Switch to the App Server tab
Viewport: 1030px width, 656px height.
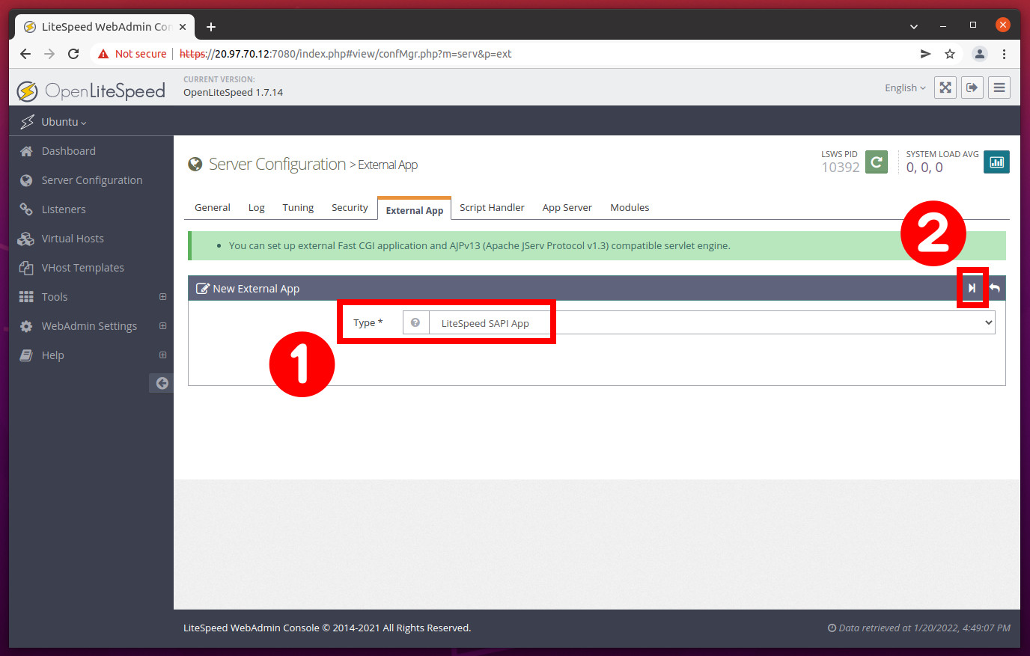tap(567, 208)
